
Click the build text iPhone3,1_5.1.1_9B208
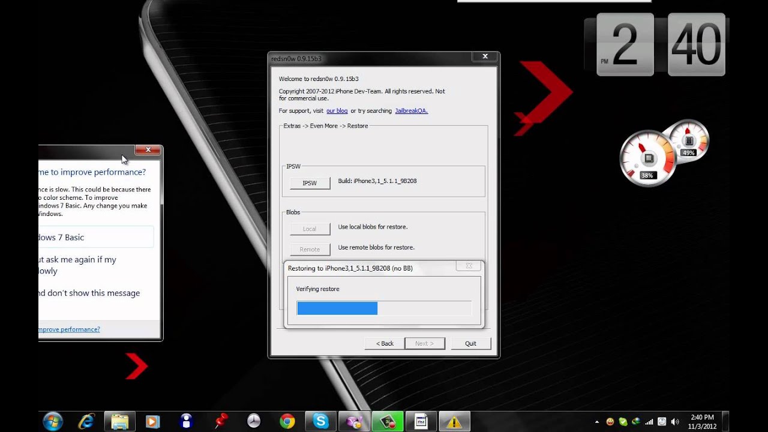point(377,181)
